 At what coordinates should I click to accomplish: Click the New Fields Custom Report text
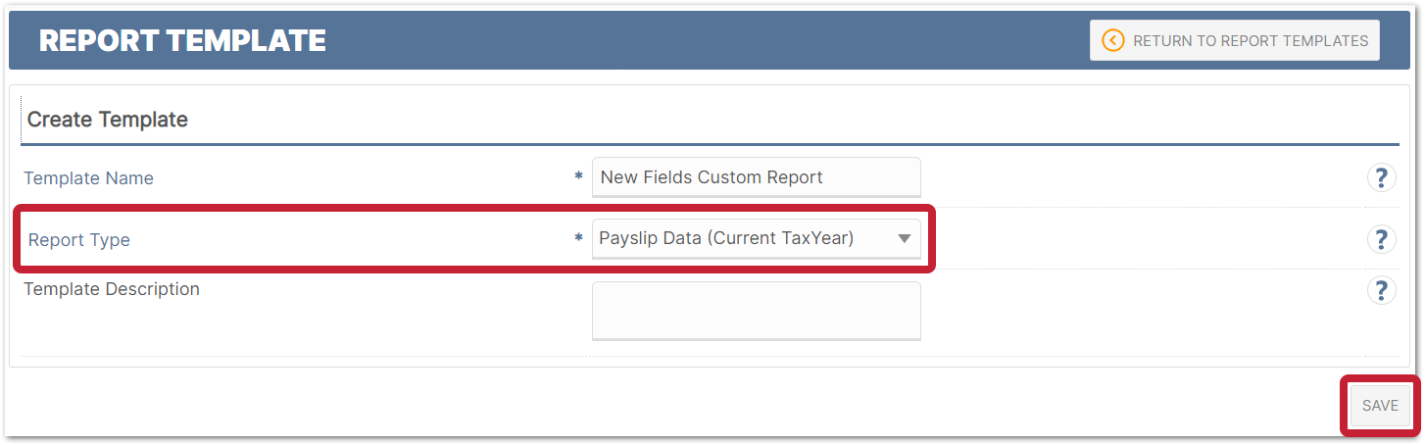tap(712, 177)
